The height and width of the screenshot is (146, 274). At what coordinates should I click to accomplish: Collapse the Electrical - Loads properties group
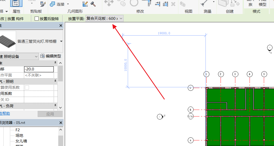(55, 106)
